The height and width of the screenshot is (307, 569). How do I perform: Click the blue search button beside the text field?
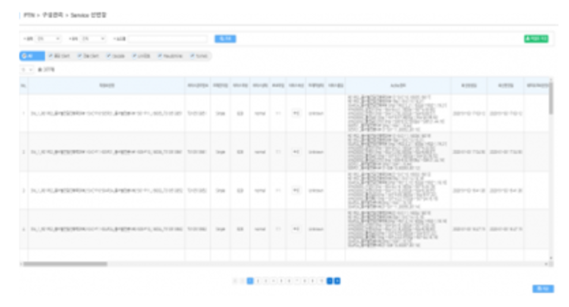[x=225, y=39]
